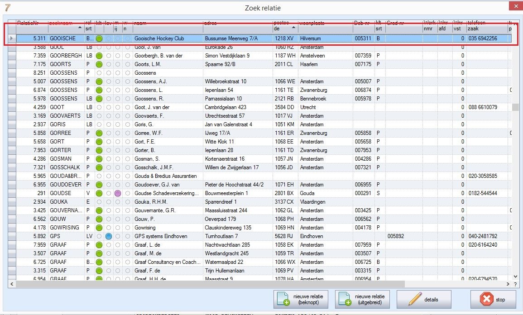Select the GPS systems Eindhoven name cell
This screenshot has width=523, height=315.
click(x=168, y=236)
